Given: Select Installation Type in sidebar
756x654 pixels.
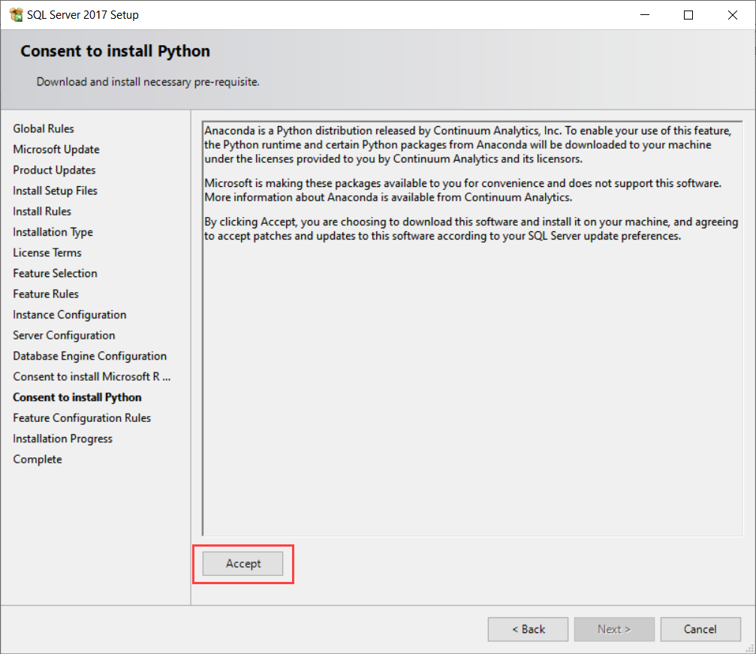Looking at the screenshot, I should click(53, 232).
